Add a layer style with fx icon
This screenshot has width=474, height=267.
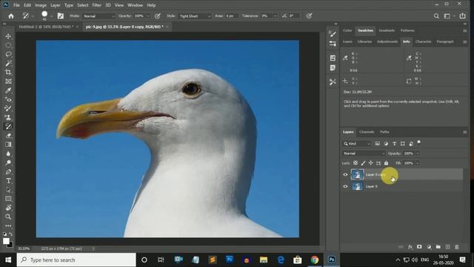410,247
